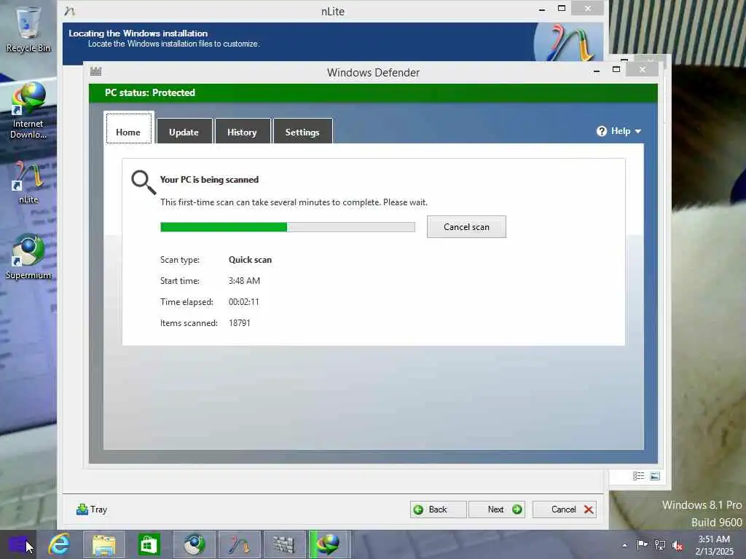Switch to nLite taskbar button
The image size is (746, 559).
(x=239, y=544)
